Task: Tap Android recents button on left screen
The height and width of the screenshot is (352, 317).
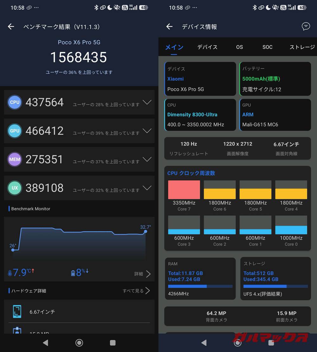Action: (113, 342)
